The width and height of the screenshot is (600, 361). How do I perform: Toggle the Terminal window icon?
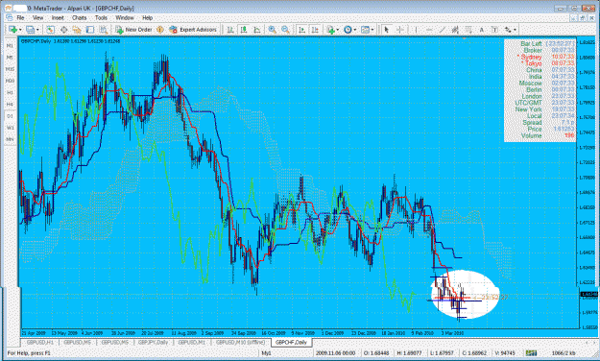coord(90,30)
